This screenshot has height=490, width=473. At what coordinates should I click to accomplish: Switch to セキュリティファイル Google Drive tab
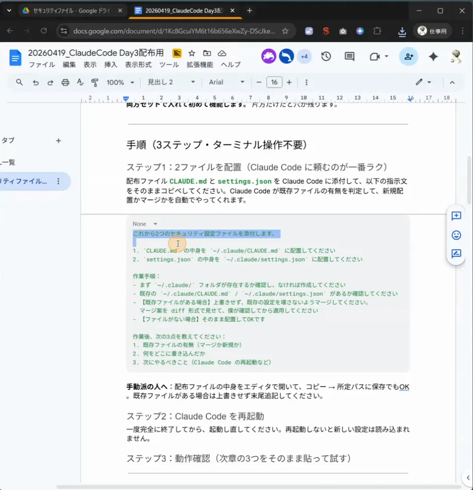(72, 11)
